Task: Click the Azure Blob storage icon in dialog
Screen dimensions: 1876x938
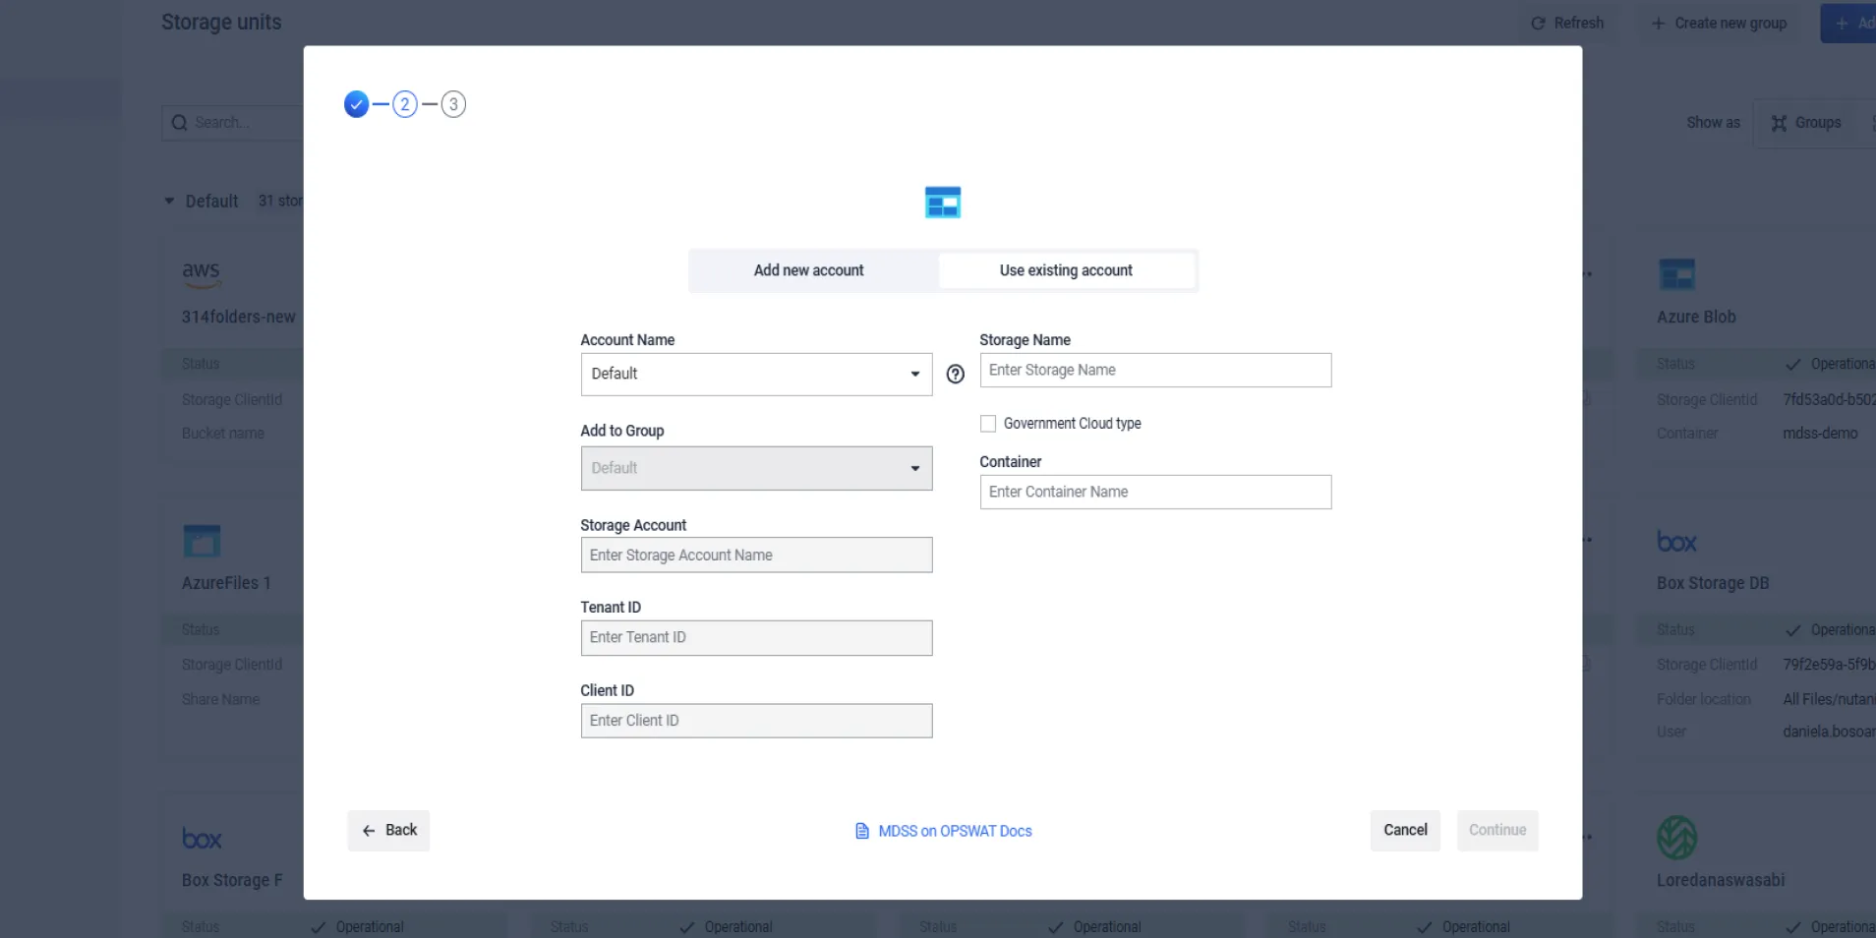Action: tap(942, 203)
